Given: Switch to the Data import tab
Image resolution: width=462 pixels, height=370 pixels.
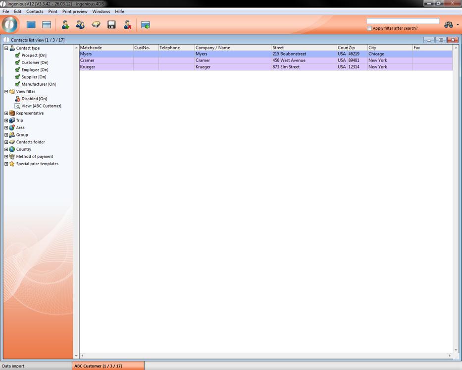Looking at the screenshot, I should click(13, 366).
